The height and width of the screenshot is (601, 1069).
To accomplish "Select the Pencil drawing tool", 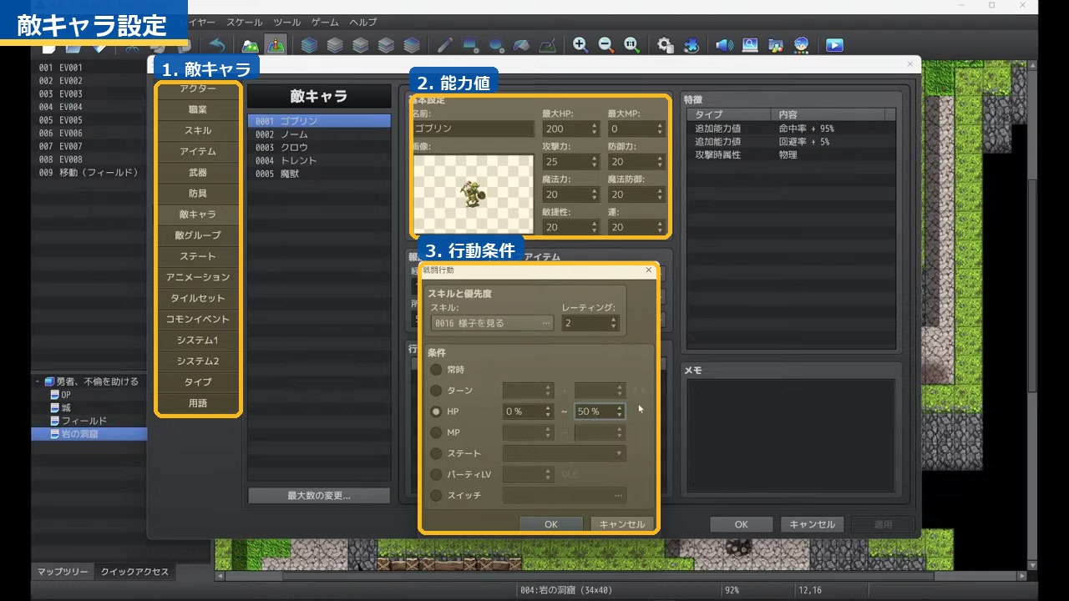I will click(x=444, y=45).
